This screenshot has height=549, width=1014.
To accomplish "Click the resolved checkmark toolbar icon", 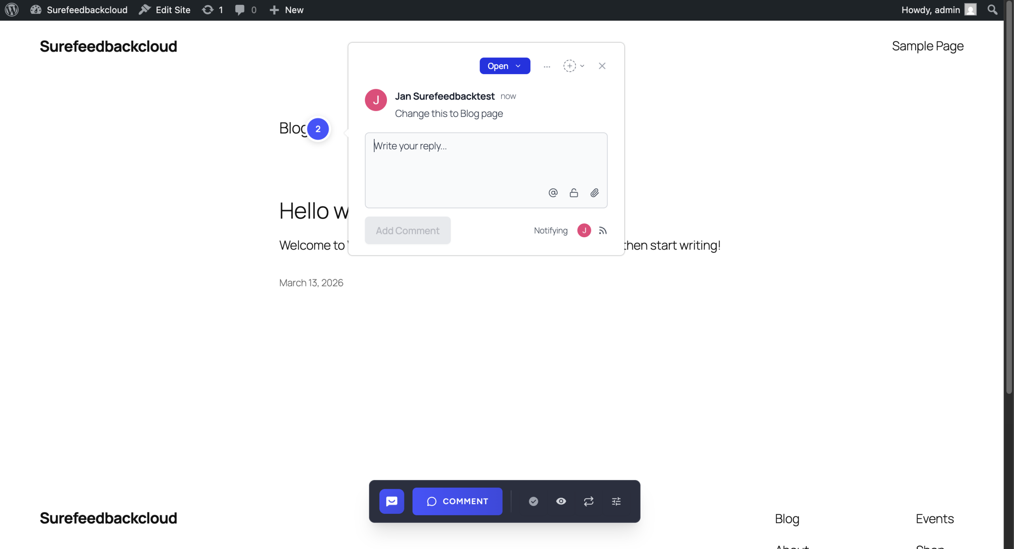I will click(533, 501).
